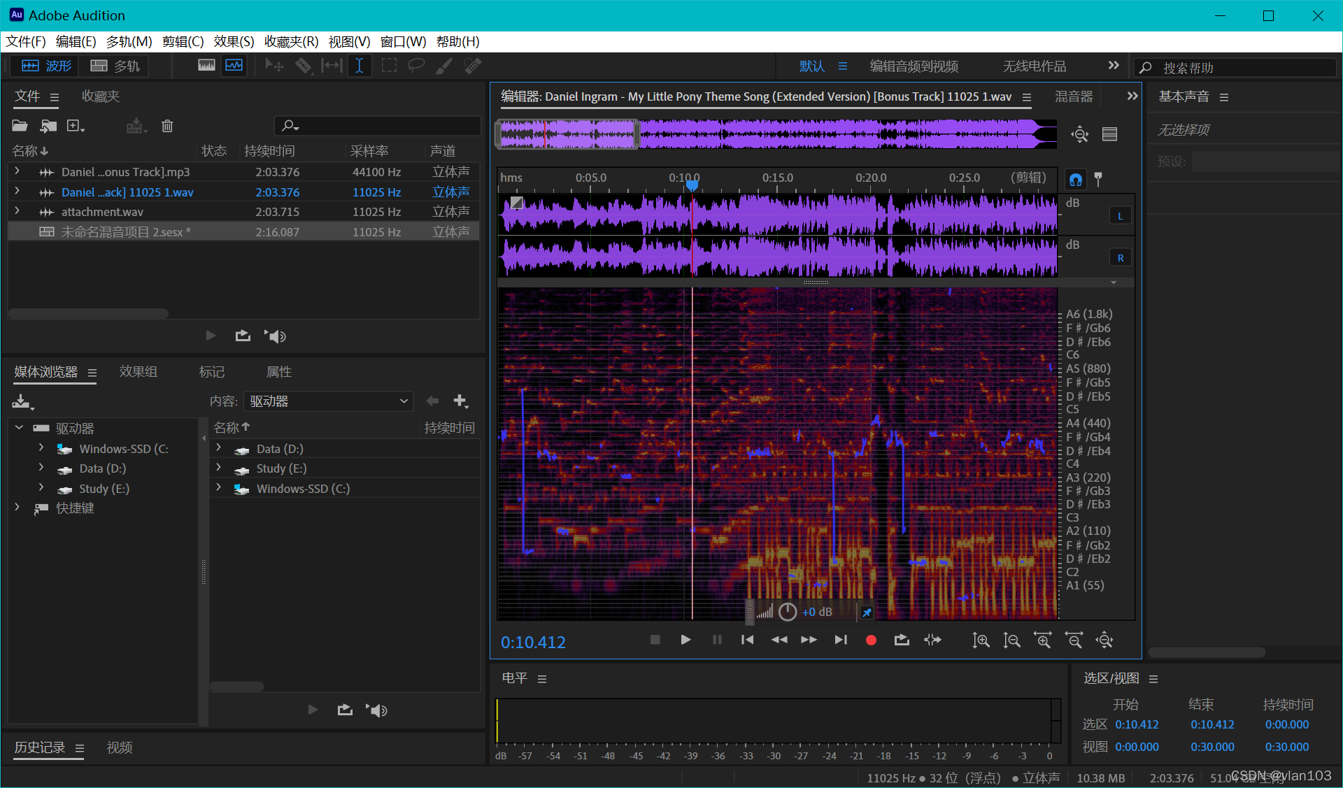Click the +0 dB volume knob
Image resolution: width=1343 pixels, height=788 pixels.
[788, 612]
